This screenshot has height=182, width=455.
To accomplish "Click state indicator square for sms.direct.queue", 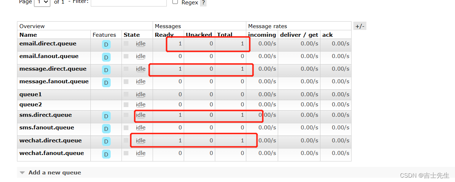I will [126, 115].
